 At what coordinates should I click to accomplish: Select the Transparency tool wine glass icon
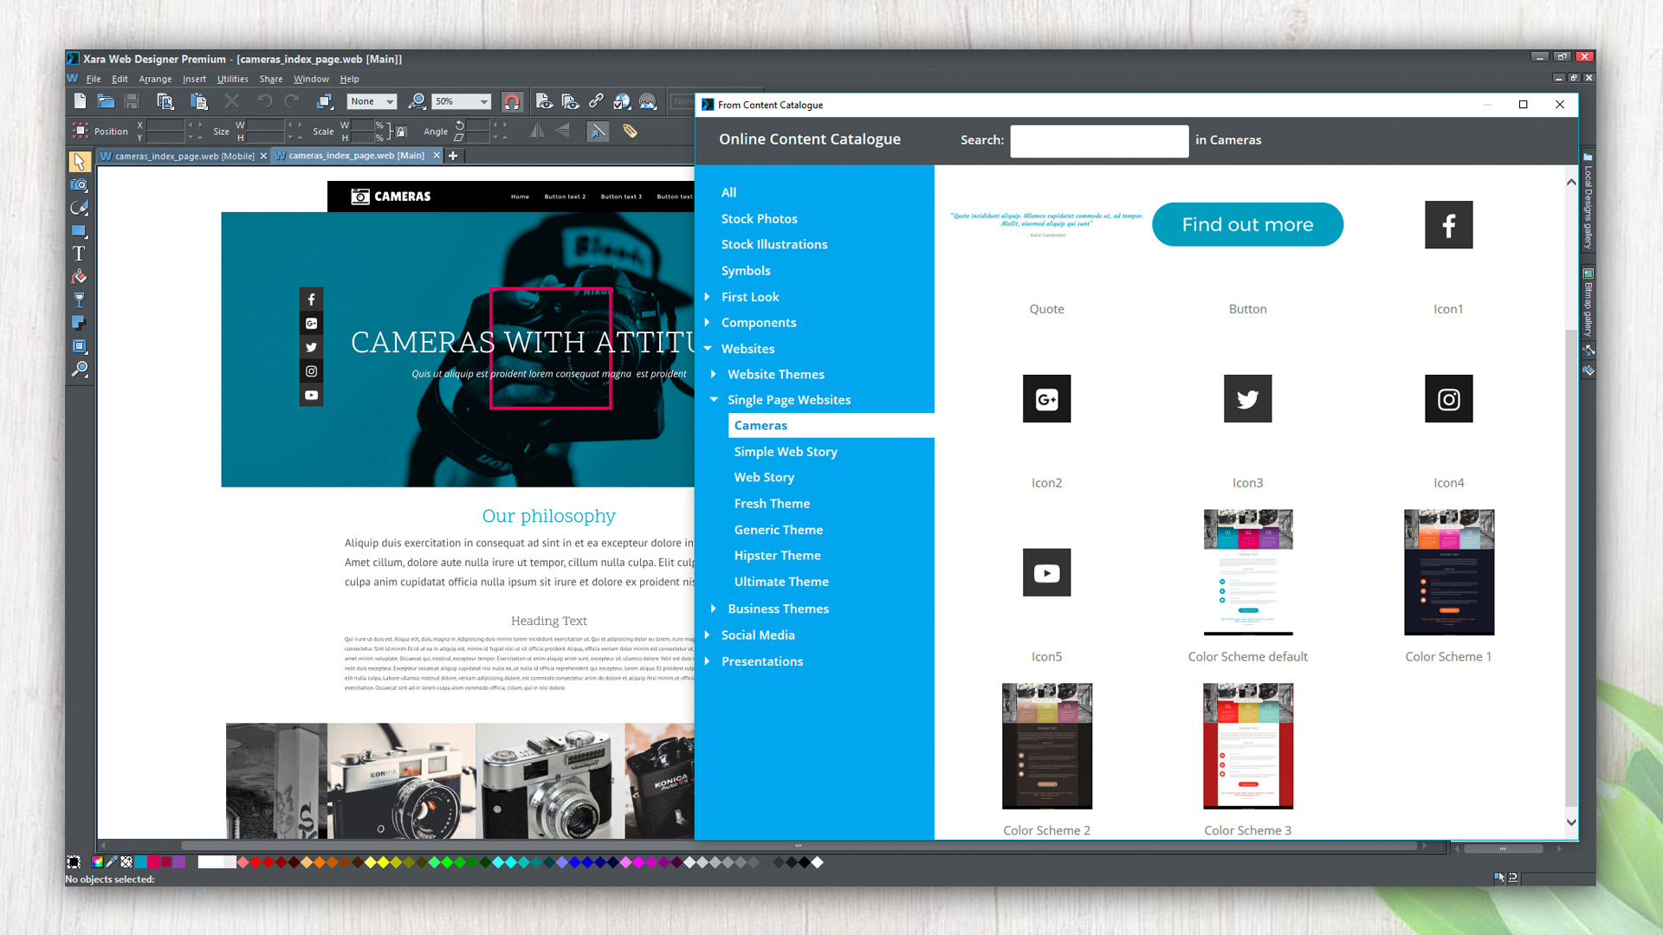(79, 300)
